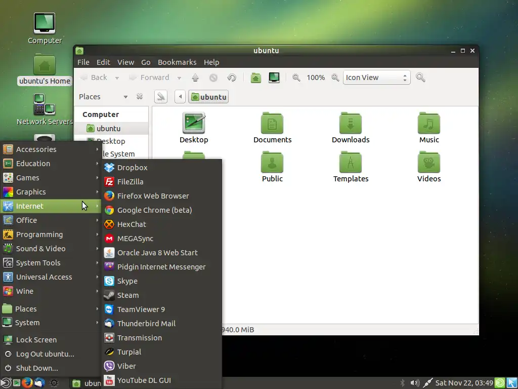
Task: Click the ubuntu path bar button
Action: [208, 97]
